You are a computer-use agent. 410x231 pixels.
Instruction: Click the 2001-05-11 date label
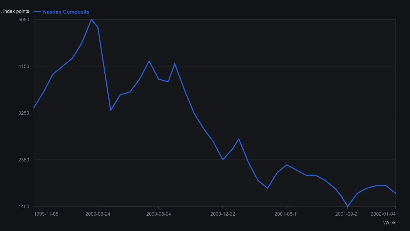(x=287, y=214)
